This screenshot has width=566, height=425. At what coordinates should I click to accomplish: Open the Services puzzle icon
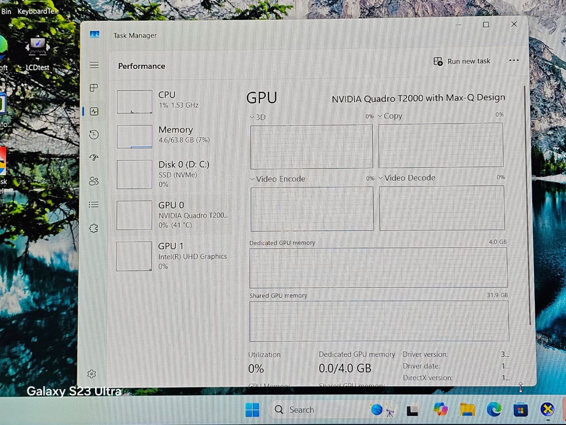[94, 228]
